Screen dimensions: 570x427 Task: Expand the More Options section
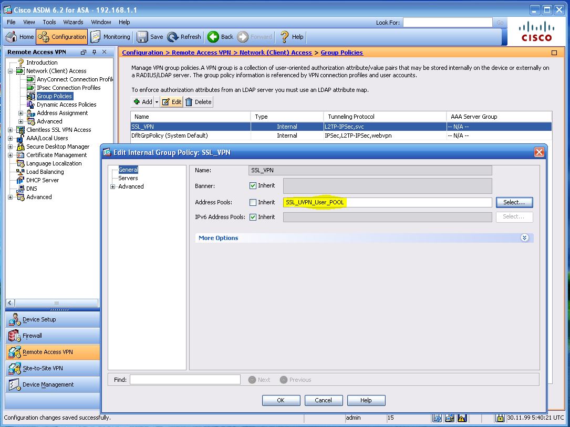[524, 238]
